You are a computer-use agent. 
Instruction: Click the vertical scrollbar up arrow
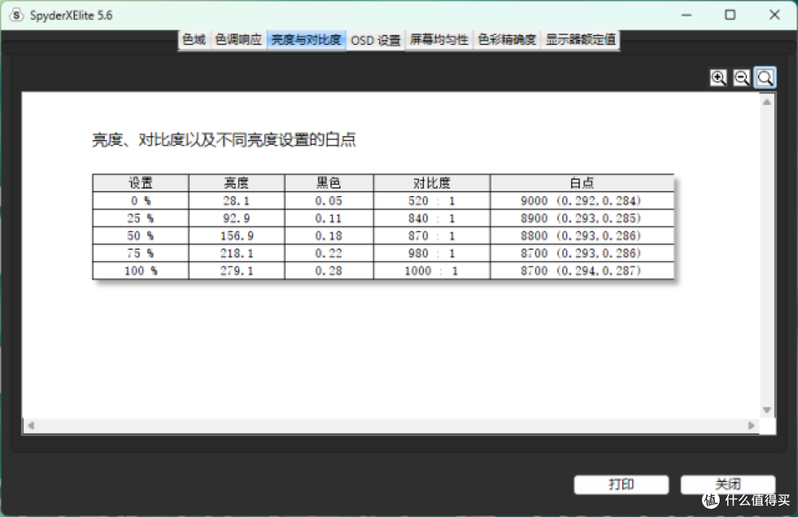point(767,102)
